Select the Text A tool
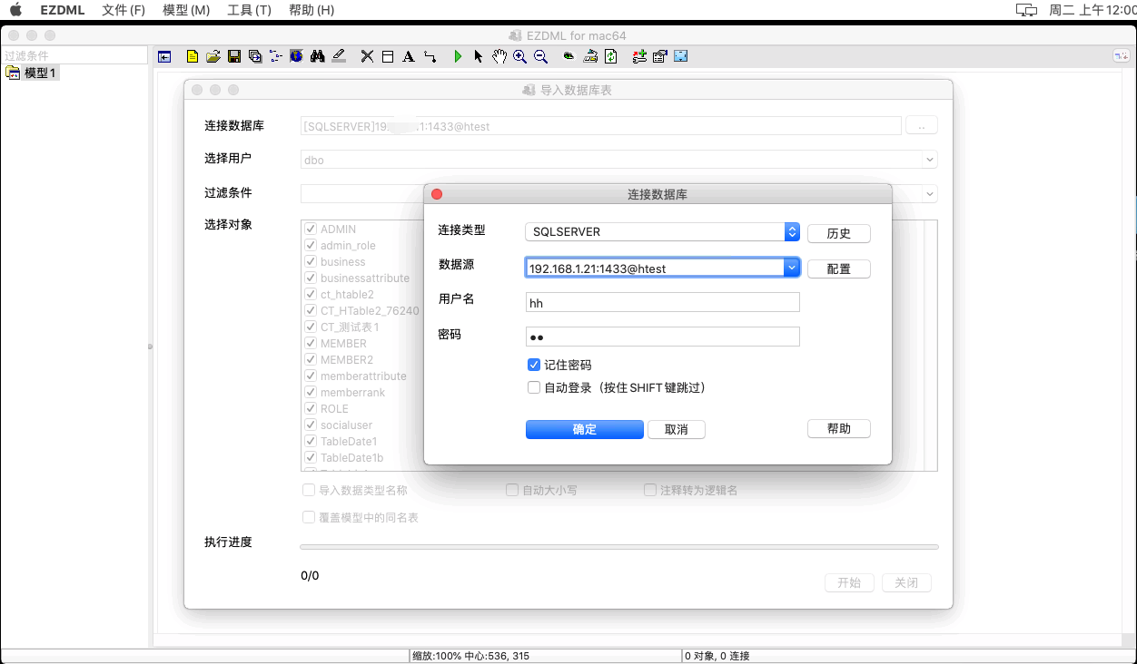This screenshot has width=1137, height=664. pos(409,56)
